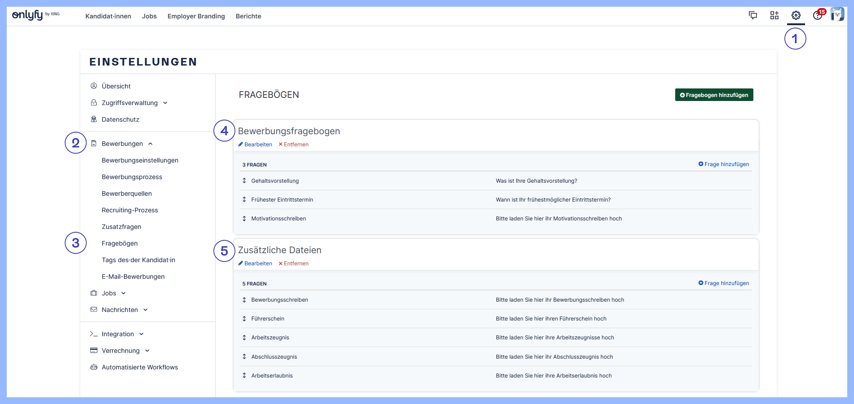Open Employer Branding in top navigation

point(196,16)
